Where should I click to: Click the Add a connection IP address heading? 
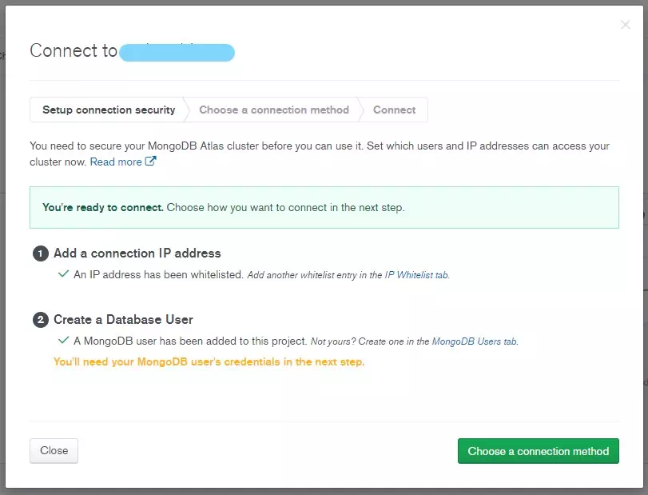coord(137,253)
